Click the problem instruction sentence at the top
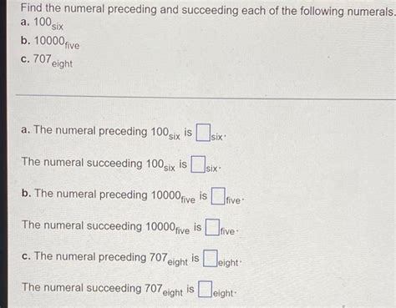Image resolution: width=396 pixels, height=308 pixels. point(208,10)
